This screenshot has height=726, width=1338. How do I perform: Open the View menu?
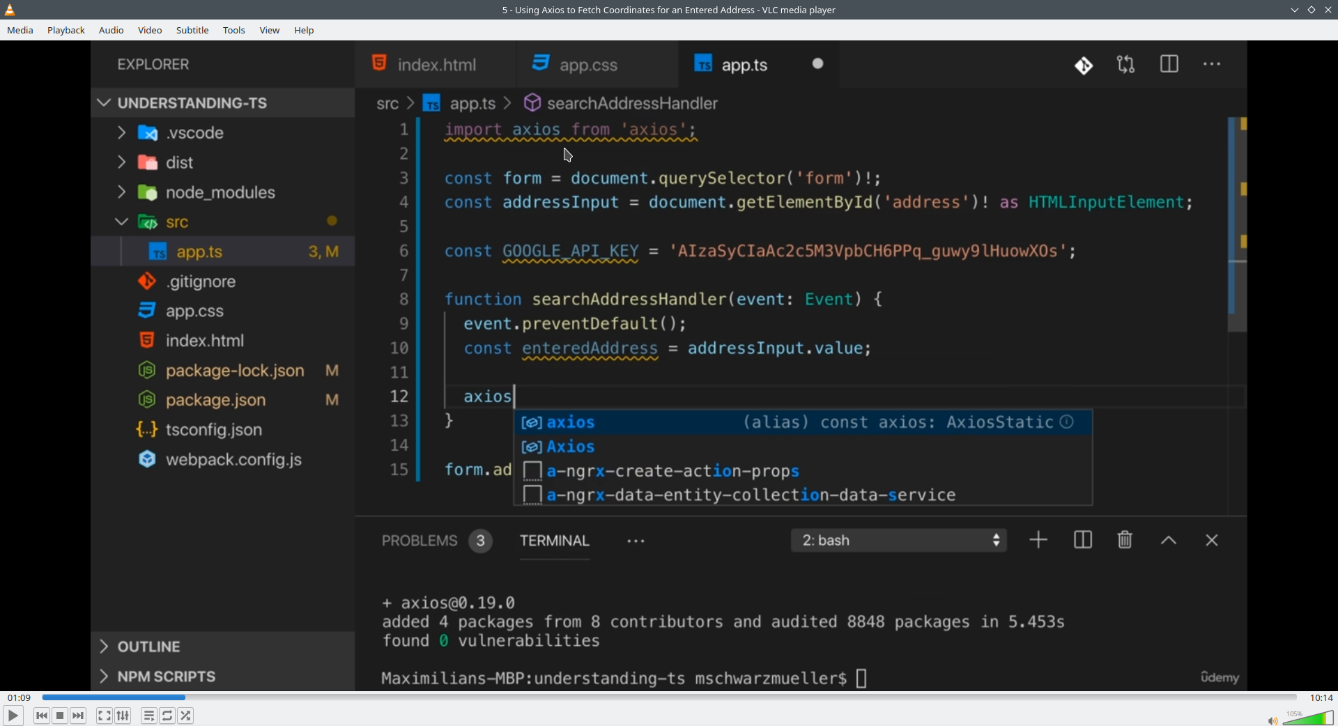(270, 30)
